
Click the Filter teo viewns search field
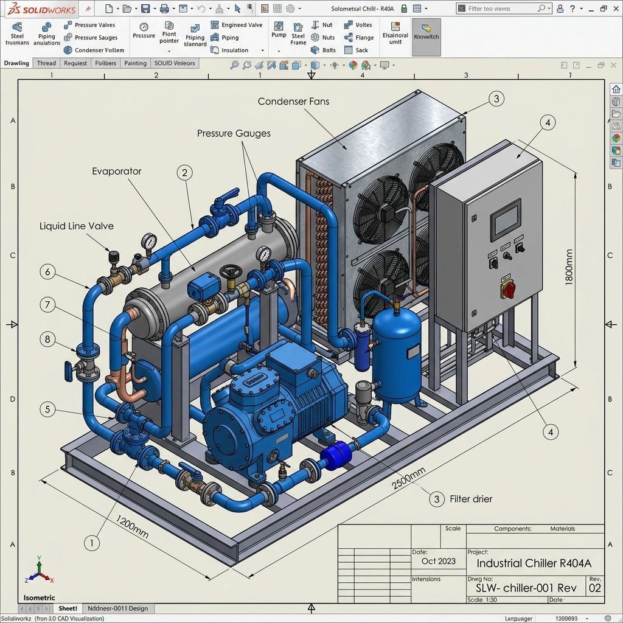point(504,9)
